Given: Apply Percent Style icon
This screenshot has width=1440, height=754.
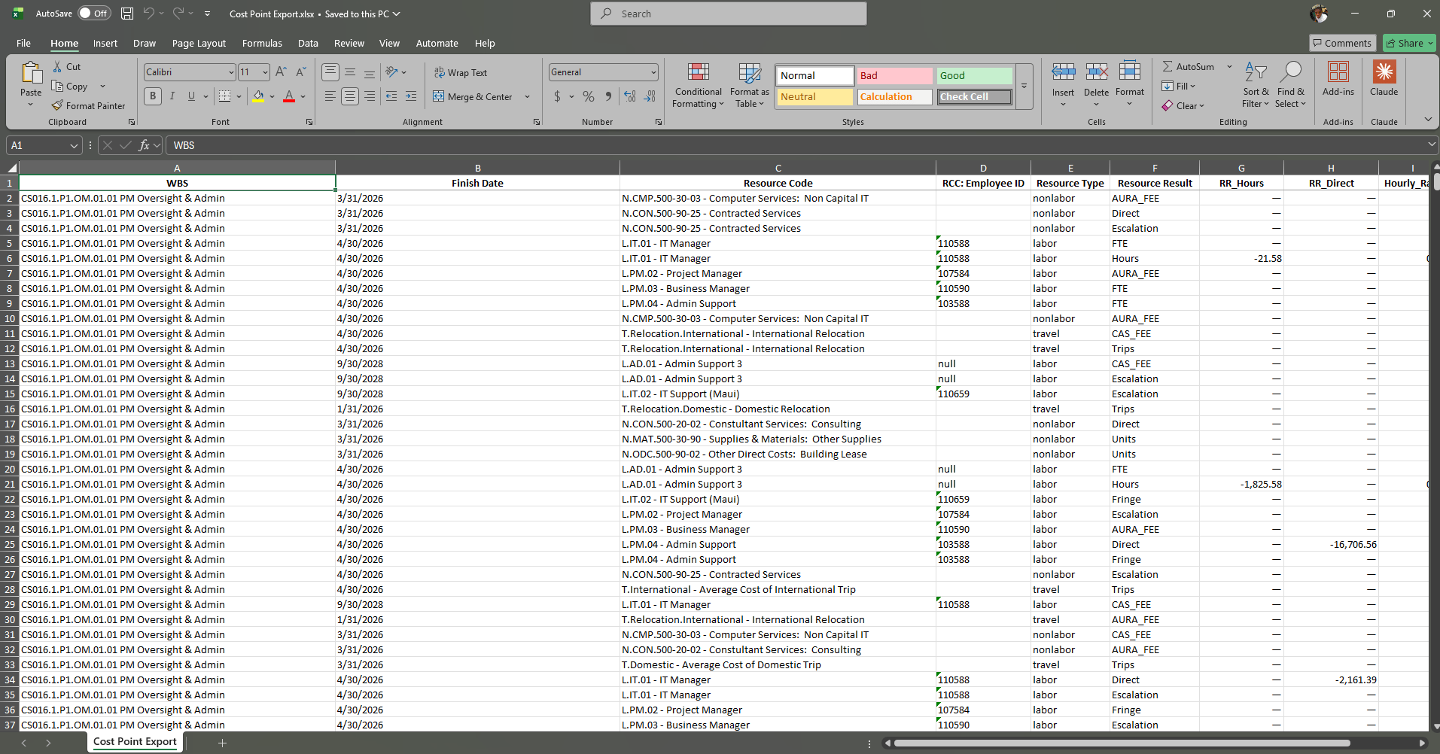Looking at the screenshot, I should tap(589, 96).
